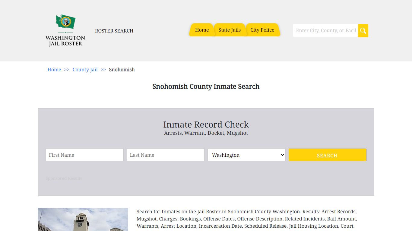The height and width of the screenshot is (231, 412).
Task: Open County Jail breadcrumb link
Action: [x=85, y=69]
